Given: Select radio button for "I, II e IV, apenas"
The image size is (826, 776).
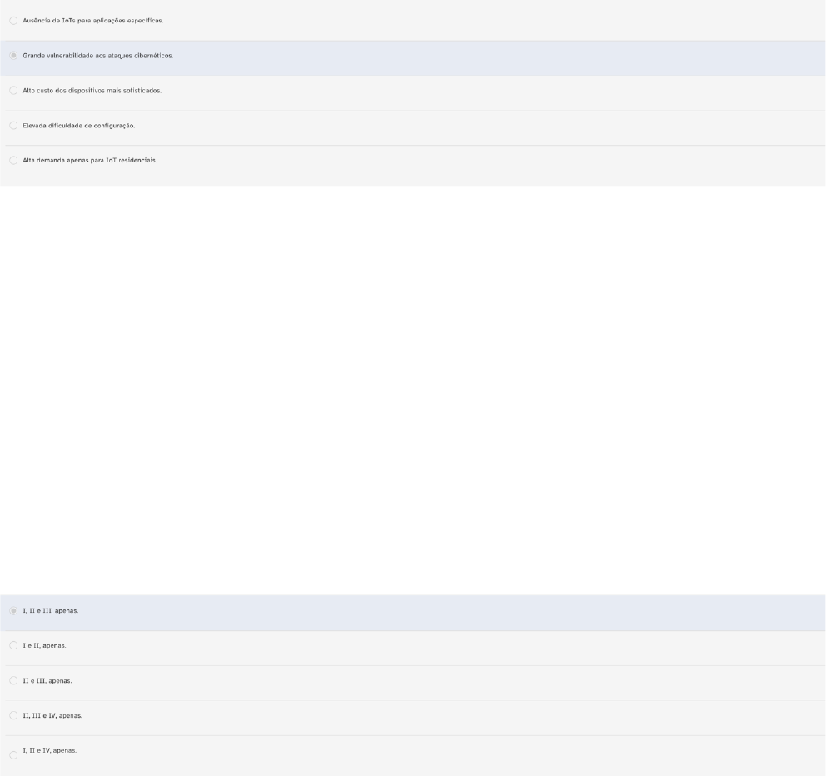Looking at the screenshot, I should (x=13, y=754).
